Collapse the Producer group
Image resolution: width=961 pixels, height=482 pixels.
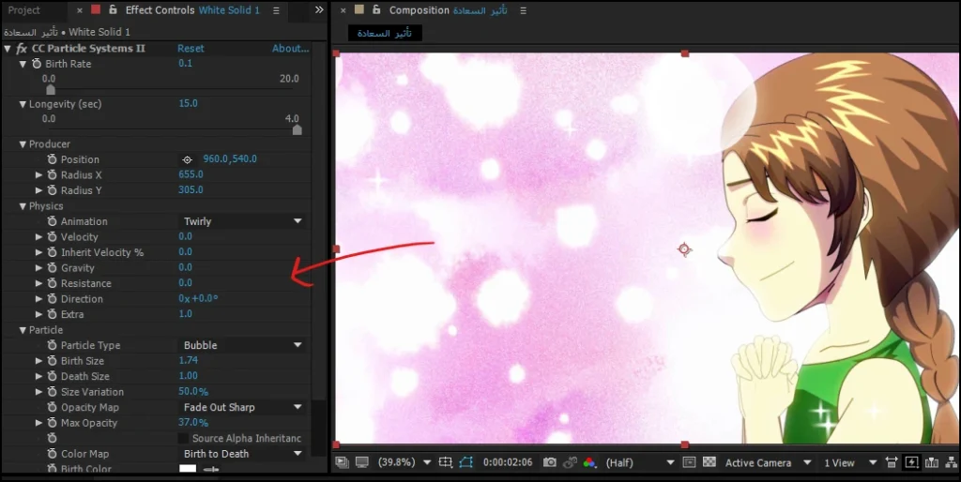[23, 143]
